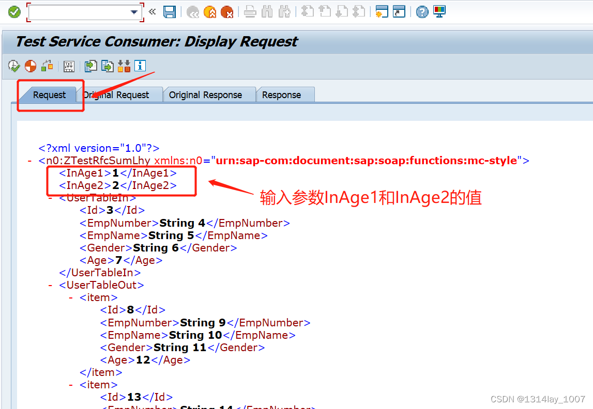Viewport: 593px width, 409px height.
Task: Open the Customize Local Layout monitor icon
Action: pyautogui.click(x=439, y=12)
